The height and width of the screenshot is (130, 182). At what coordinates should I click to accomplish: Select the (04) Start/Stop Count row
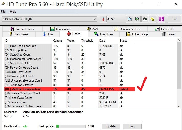click(x=69, y=55)
